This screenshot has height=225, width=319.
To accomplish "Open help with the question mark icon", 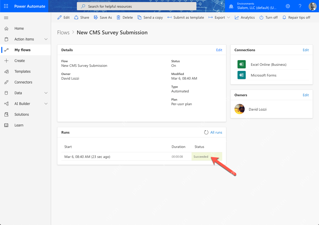I will pos(300,6).
